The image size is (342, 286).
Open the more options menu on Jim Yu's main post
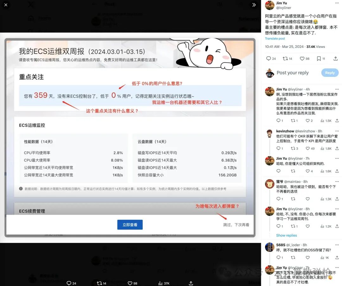coord(337,3)
